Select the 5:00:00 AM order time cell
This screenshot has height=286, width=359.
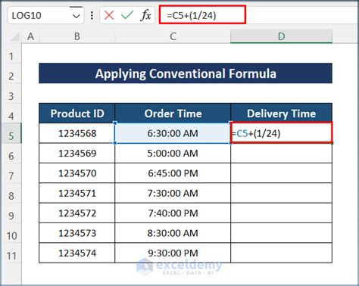(x=173, y=153)
